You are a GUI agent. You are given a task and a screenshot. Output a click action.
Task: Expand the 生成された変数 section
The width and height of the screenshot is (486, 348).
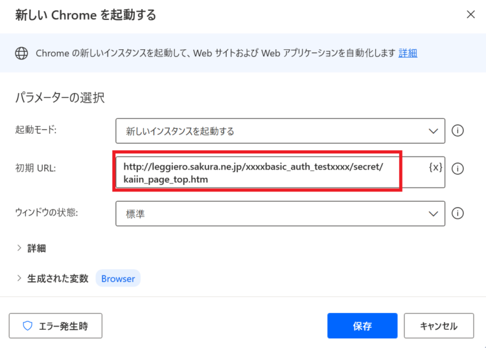coord(52,278)
